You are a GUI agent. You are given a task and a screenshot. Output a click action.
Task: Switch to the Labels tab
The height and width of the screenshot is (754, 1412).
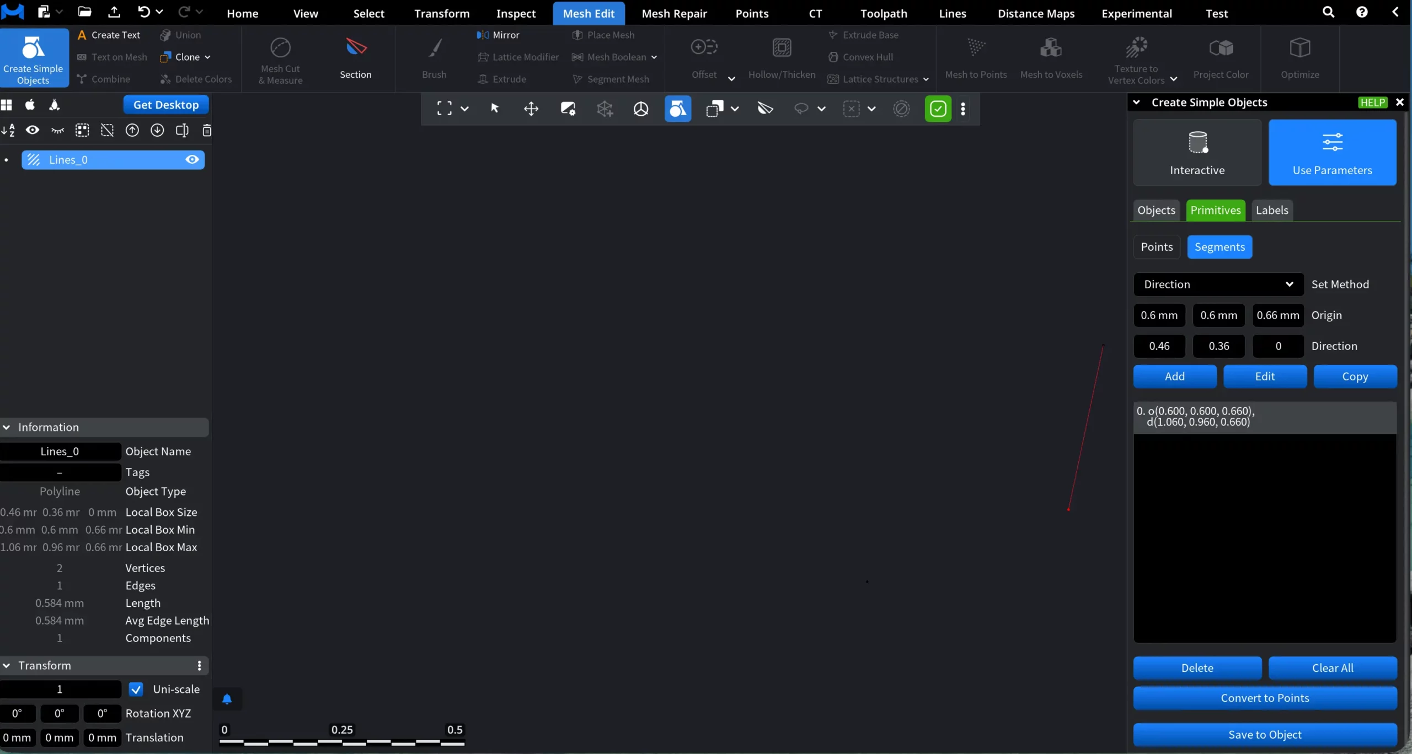[x=1271, y=211]
